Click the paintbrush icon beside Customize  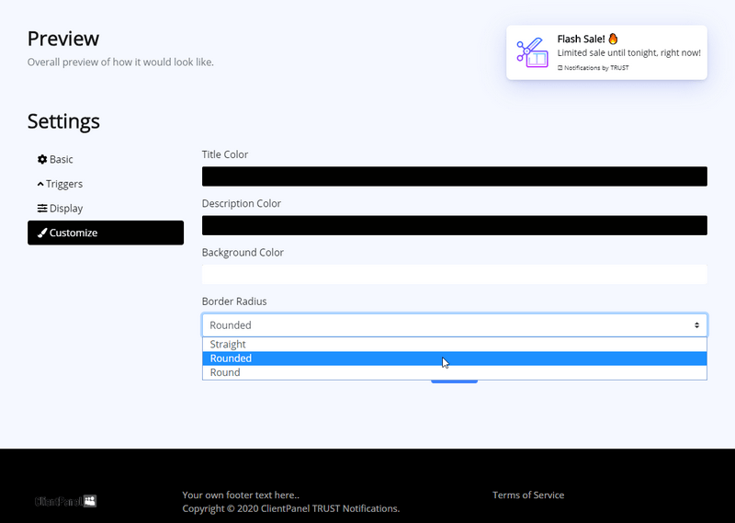coord(42,233)
